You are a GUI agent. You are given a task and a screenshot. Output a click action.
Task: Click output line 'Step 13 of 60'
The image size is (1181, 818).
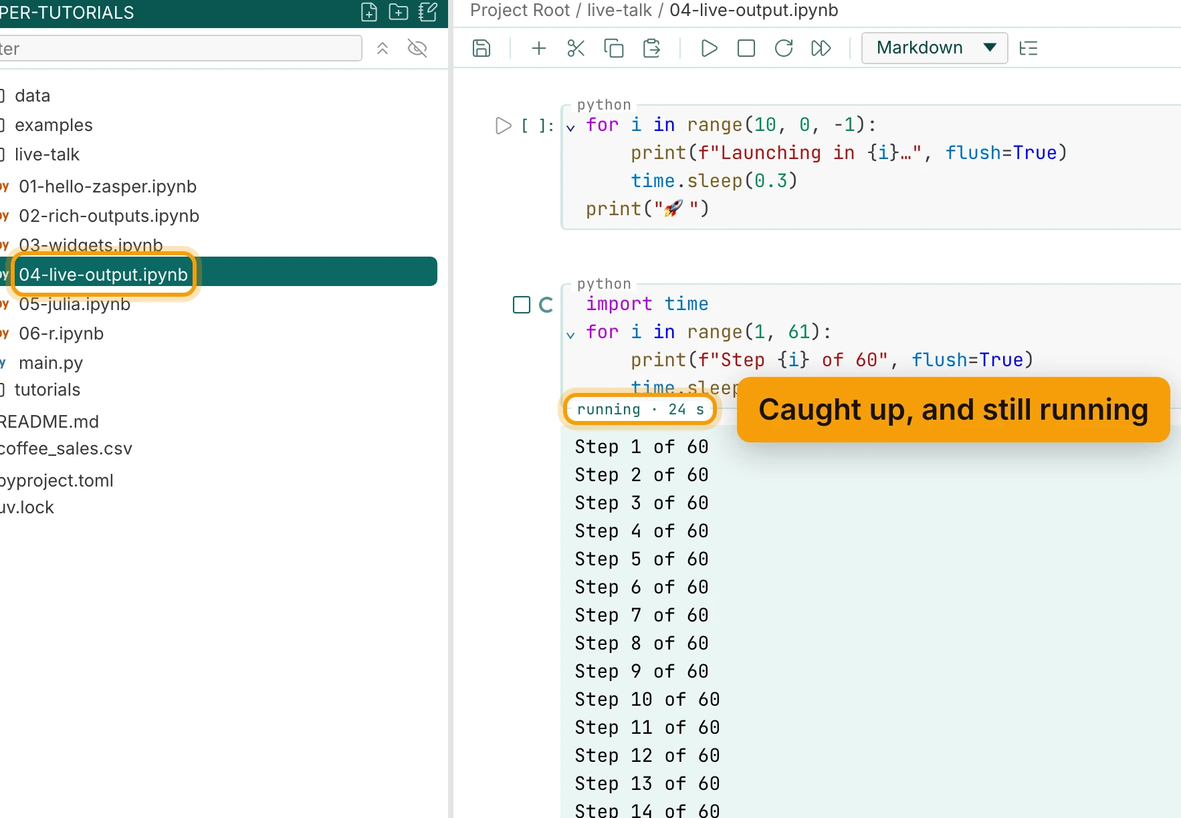pos(647,783)
